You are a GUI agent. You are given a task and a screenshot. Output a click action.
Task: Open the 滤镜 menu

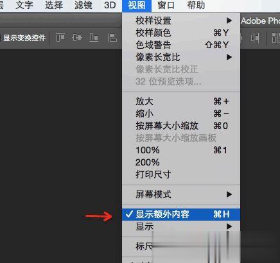point(83,5)
